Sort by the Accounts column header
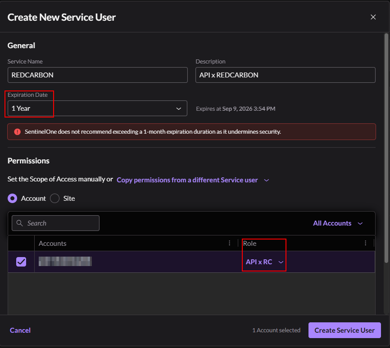390x348 pixels. 53,243
